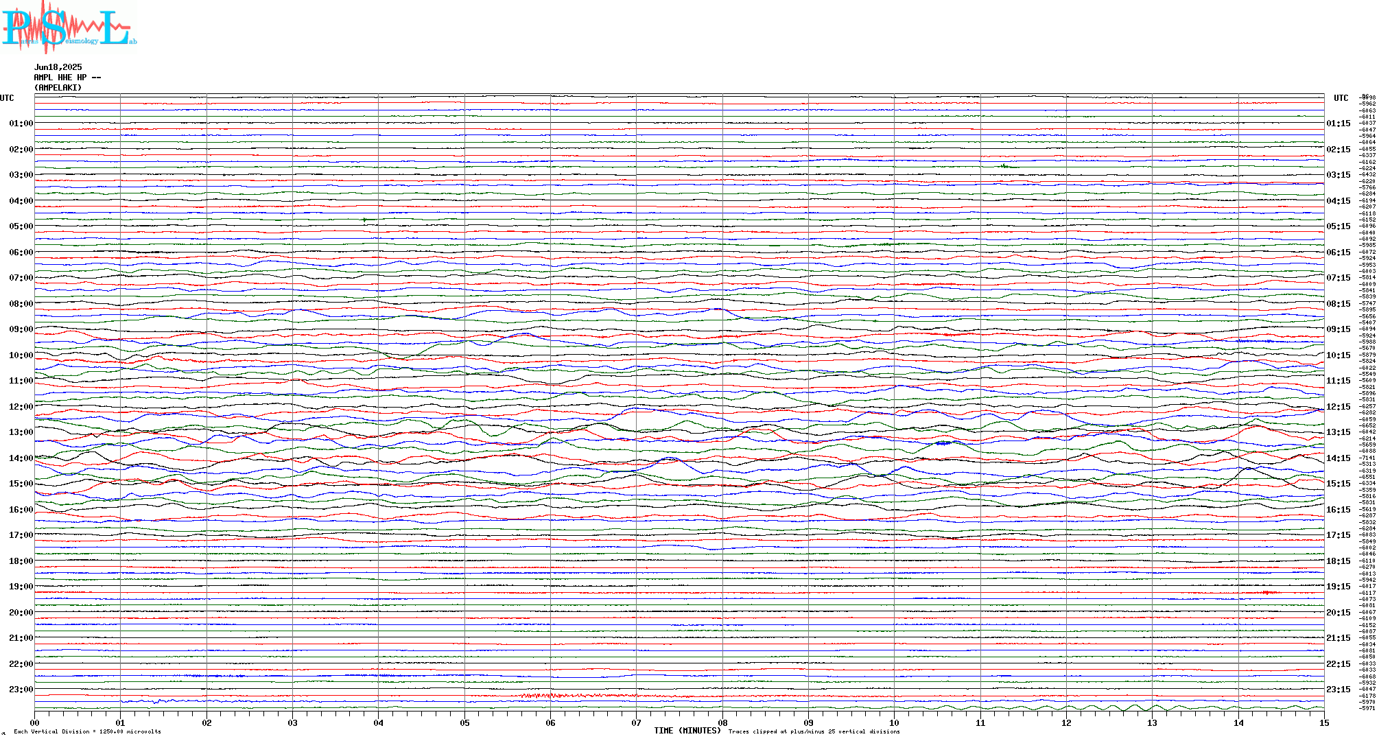Click the 09:15 label on right axis
The height and width of the screenshot is (741, 1379).
tap(1339, 329)
